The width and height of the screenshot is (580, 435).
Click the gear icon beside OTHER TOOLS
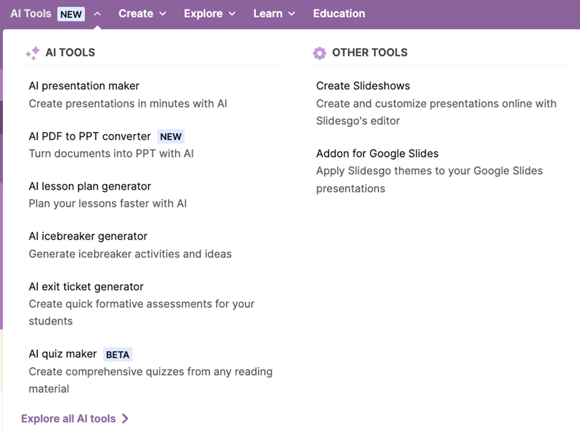[x=319, y=53]
